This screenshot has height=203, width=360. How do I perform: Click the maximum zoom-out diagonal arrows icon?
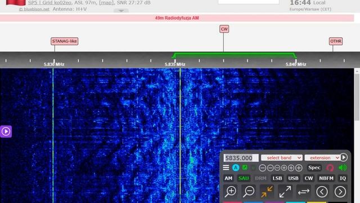285,192
